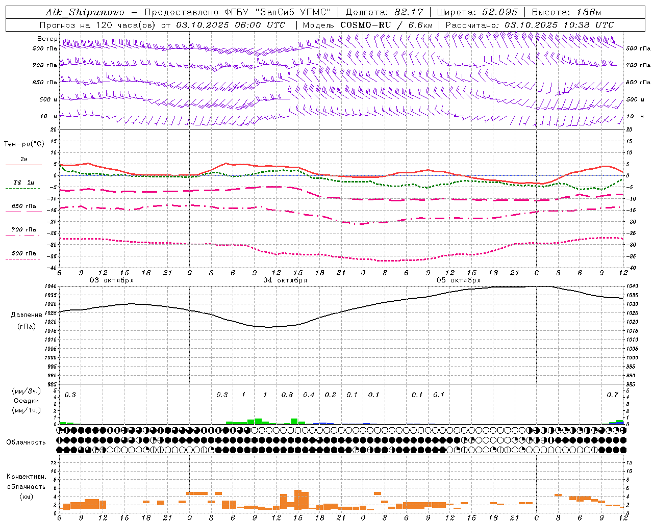Click the '04 октября' date label
Image resolution: width=653 pixels, height=522 pixels.
(285, 280)
